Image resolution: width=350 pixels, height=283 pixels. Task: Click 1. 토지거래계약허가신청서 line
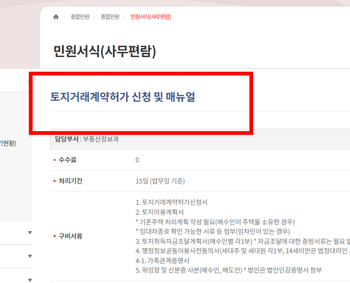coord(171,202)
